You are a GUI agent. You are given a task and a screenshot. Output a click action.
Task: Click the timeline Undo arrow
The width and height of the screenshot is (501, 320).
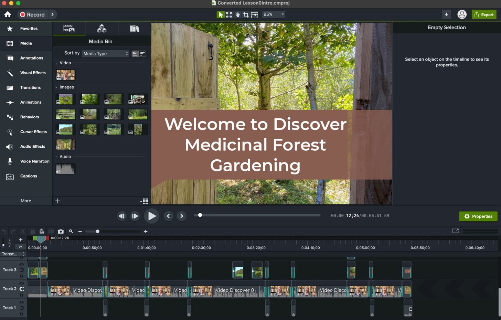pyautogui.click(x=4, y=232)
